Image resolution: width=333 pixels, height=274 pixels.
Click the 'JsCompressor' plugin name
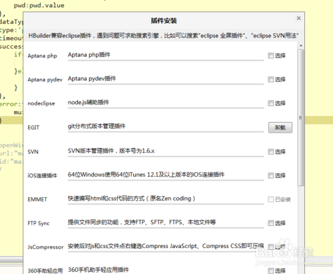point(45,247)
